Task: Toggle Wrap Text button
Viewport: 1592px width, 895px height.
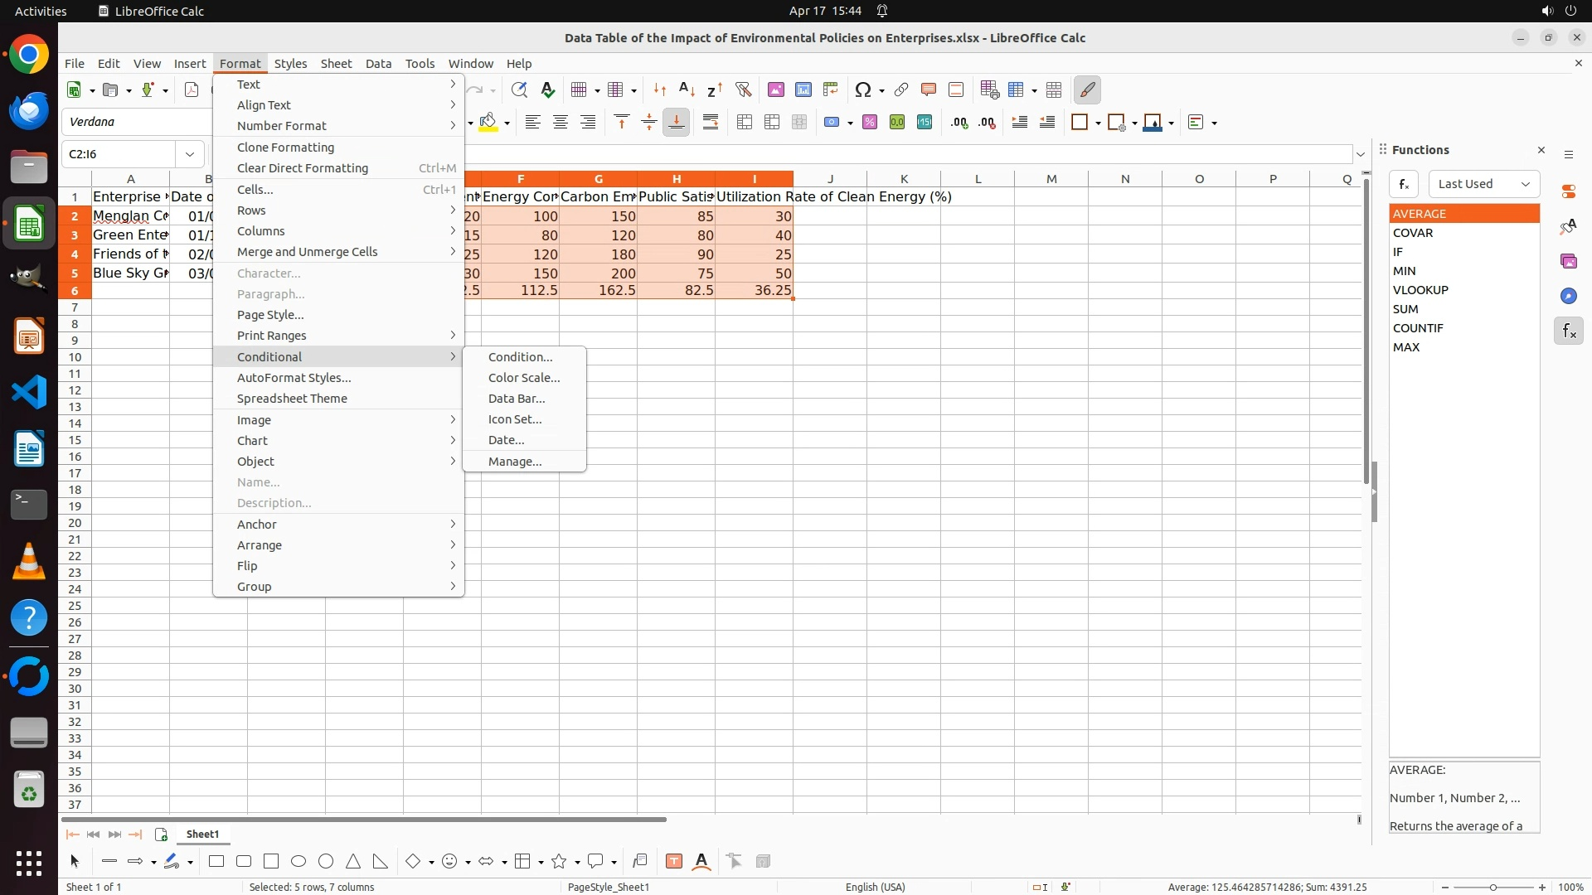Action: click(711, 123)
